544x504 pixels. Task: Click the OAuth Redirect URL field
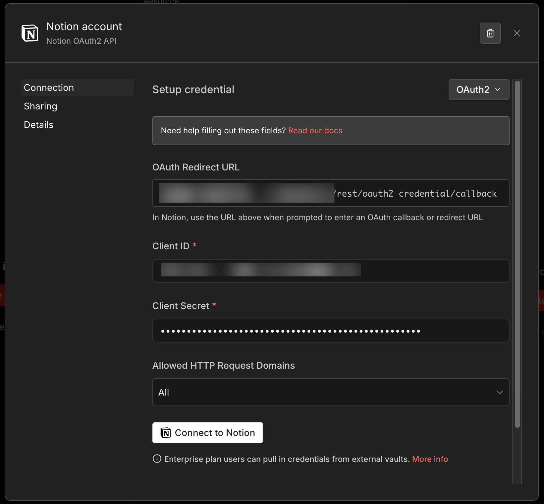(x=331, y=193)
